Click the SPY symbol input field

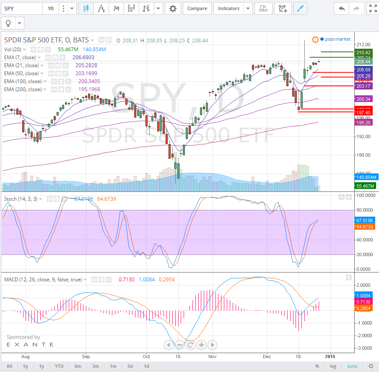(22, 8)
